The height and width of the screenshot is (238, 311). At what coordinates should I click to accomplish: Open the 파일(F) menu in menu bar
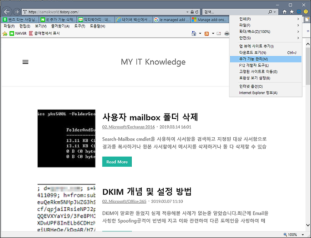point(9,26)
